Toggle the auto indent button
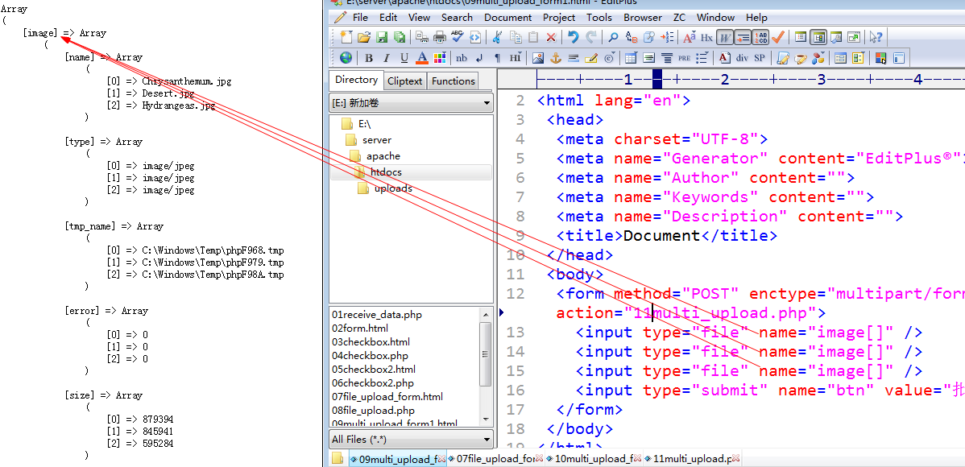The height and width of the screenshot is (467, 965). [x=743, y=38]
